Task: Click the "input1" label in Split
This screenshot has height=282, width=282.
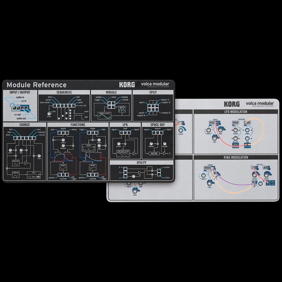Action: [x=142, y=103]
